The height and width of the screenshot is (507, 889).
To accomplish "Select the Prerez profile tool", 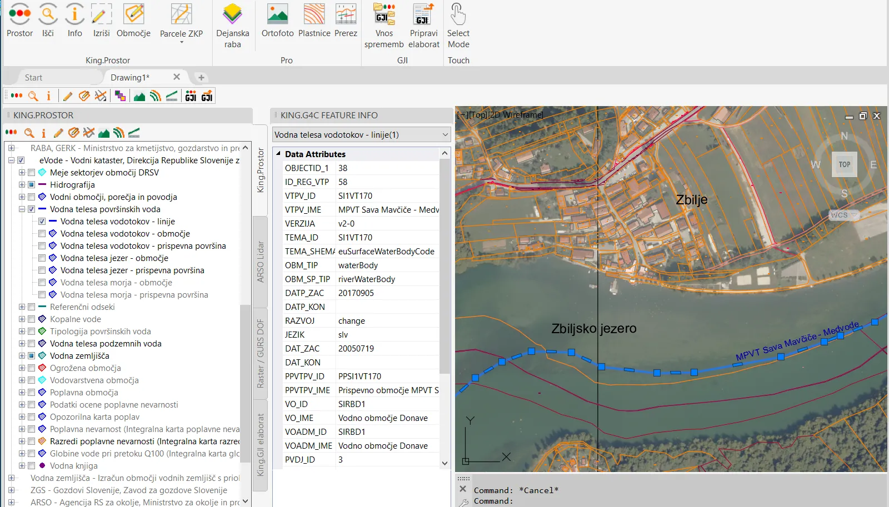I will click(x=346, y=15).
